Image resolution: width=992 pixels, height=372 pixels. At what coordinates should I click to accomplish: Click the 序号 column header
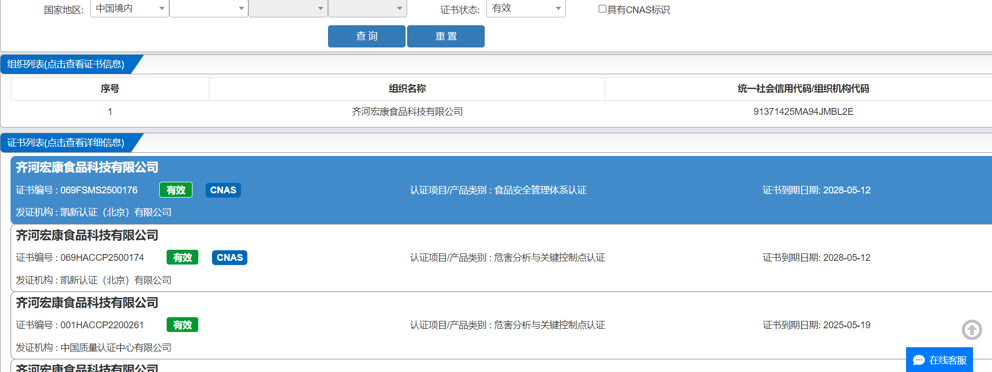pyautogui.click(x=110, y=89)
